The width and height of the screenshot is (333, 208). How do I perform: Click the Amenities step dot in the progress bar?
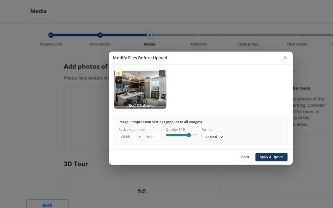[x=198, y=35]
